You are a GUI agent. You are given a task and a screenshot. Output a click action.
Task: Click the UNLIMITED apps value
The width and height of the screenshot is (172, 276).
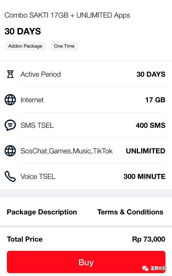click(x=146, y=151)
